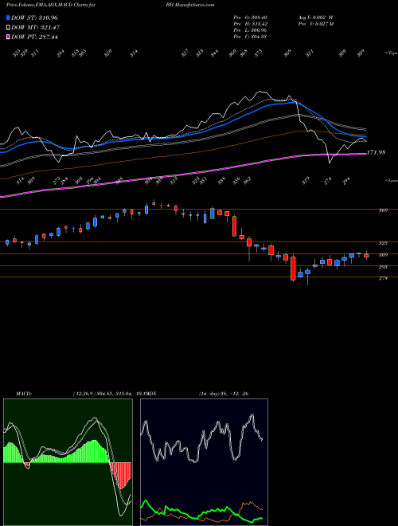This screenshot has height=526, width=398.
Task: Click the 'Pre H: 313.42' high value
Action: pyautogui.click(x=250, y=24)
